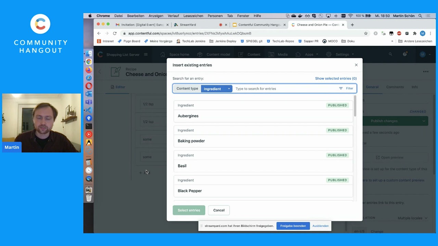Image resolution: width=438 pixels, height=246 pixels.
Task: Reload the current Contentful page
Action: 115,33
